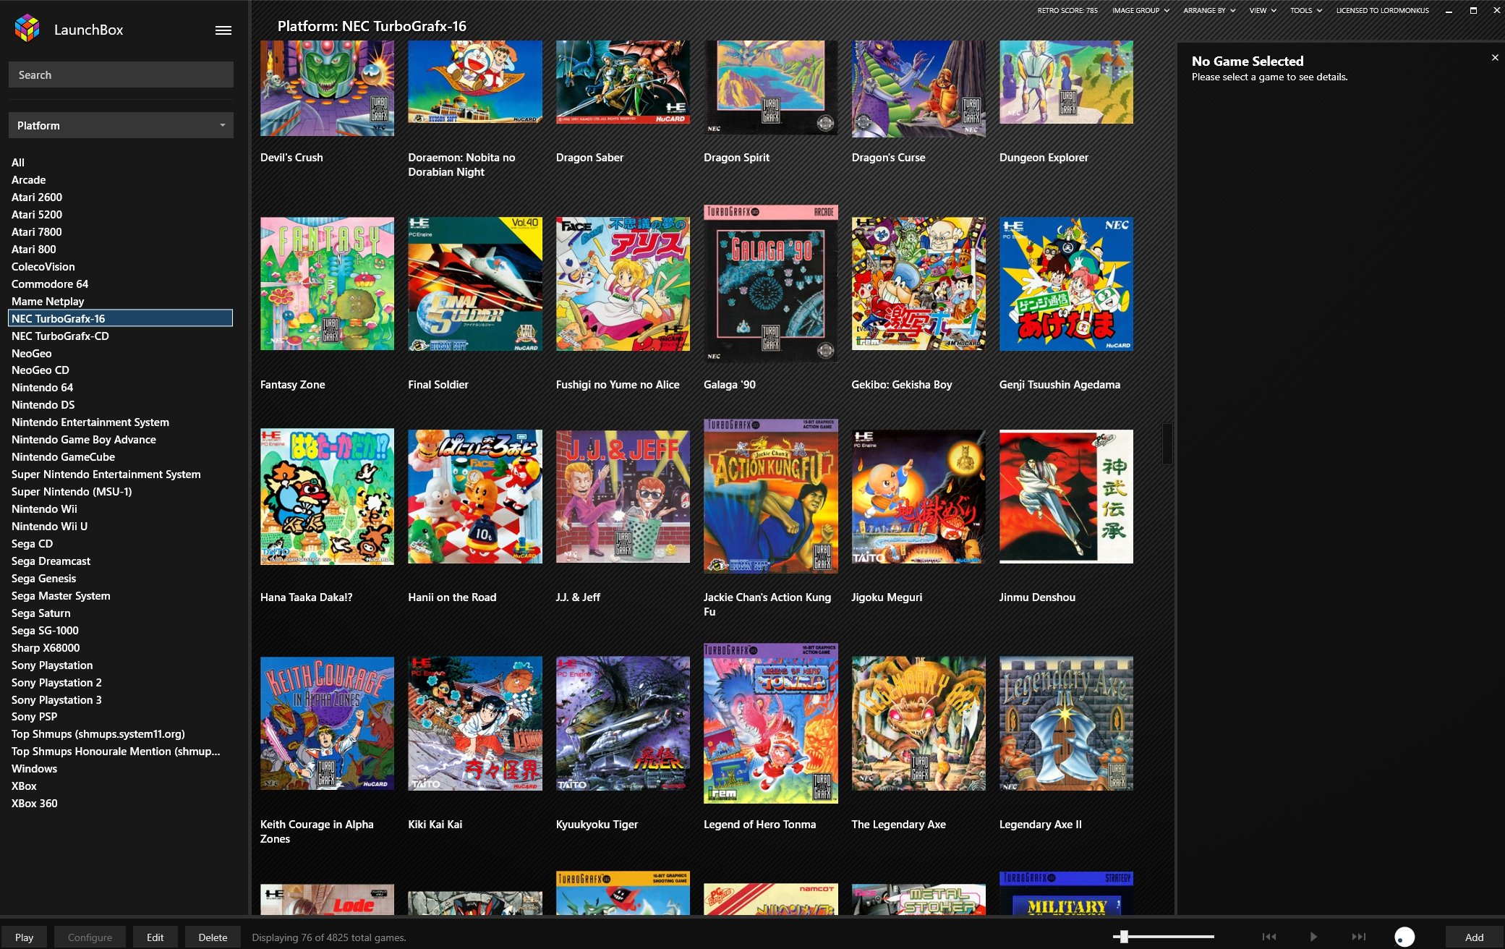This screenshot has width=1505, height=949.
Task: Click the game list vertical scrollbar
Action: 1167,443
